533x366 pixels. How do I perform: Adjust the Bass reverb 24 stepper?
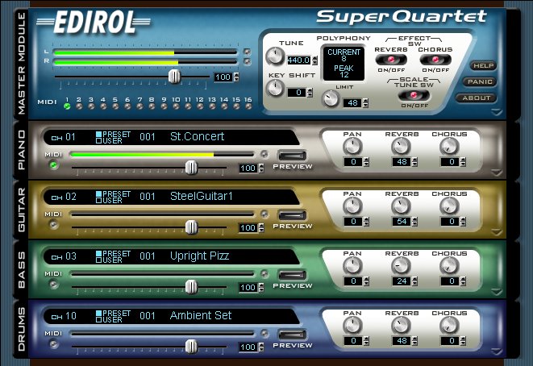click(414, 281)
